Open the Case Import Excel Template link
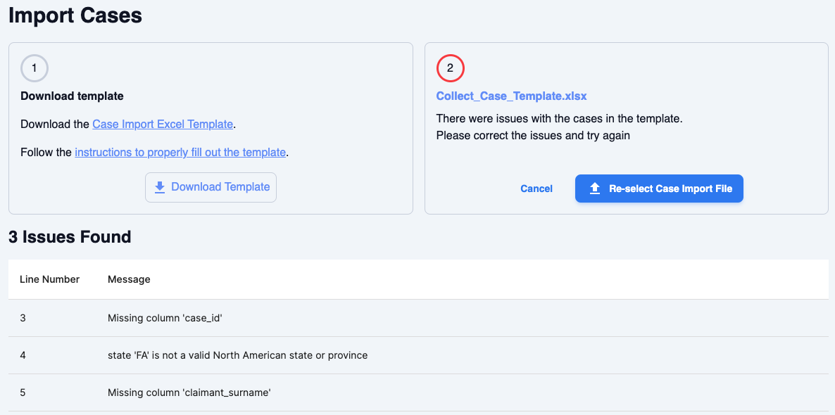 163,124
